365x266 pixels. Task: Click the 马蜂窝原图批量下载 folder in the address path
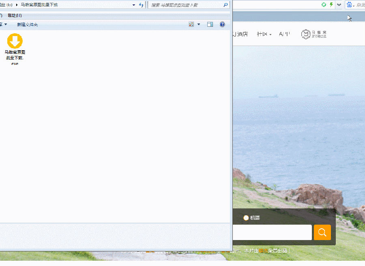point(39,5)
